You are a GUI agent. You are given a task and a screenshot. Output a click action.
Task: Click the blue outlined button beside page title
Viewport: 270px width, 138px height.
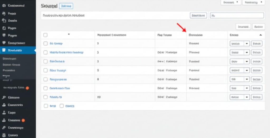point(66,6)
